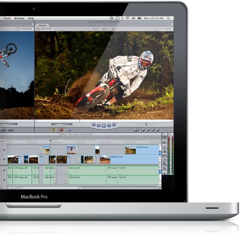Toggle lock on second video track
The width and height of the screenshot is (241, 240).
tap(4, 159)
